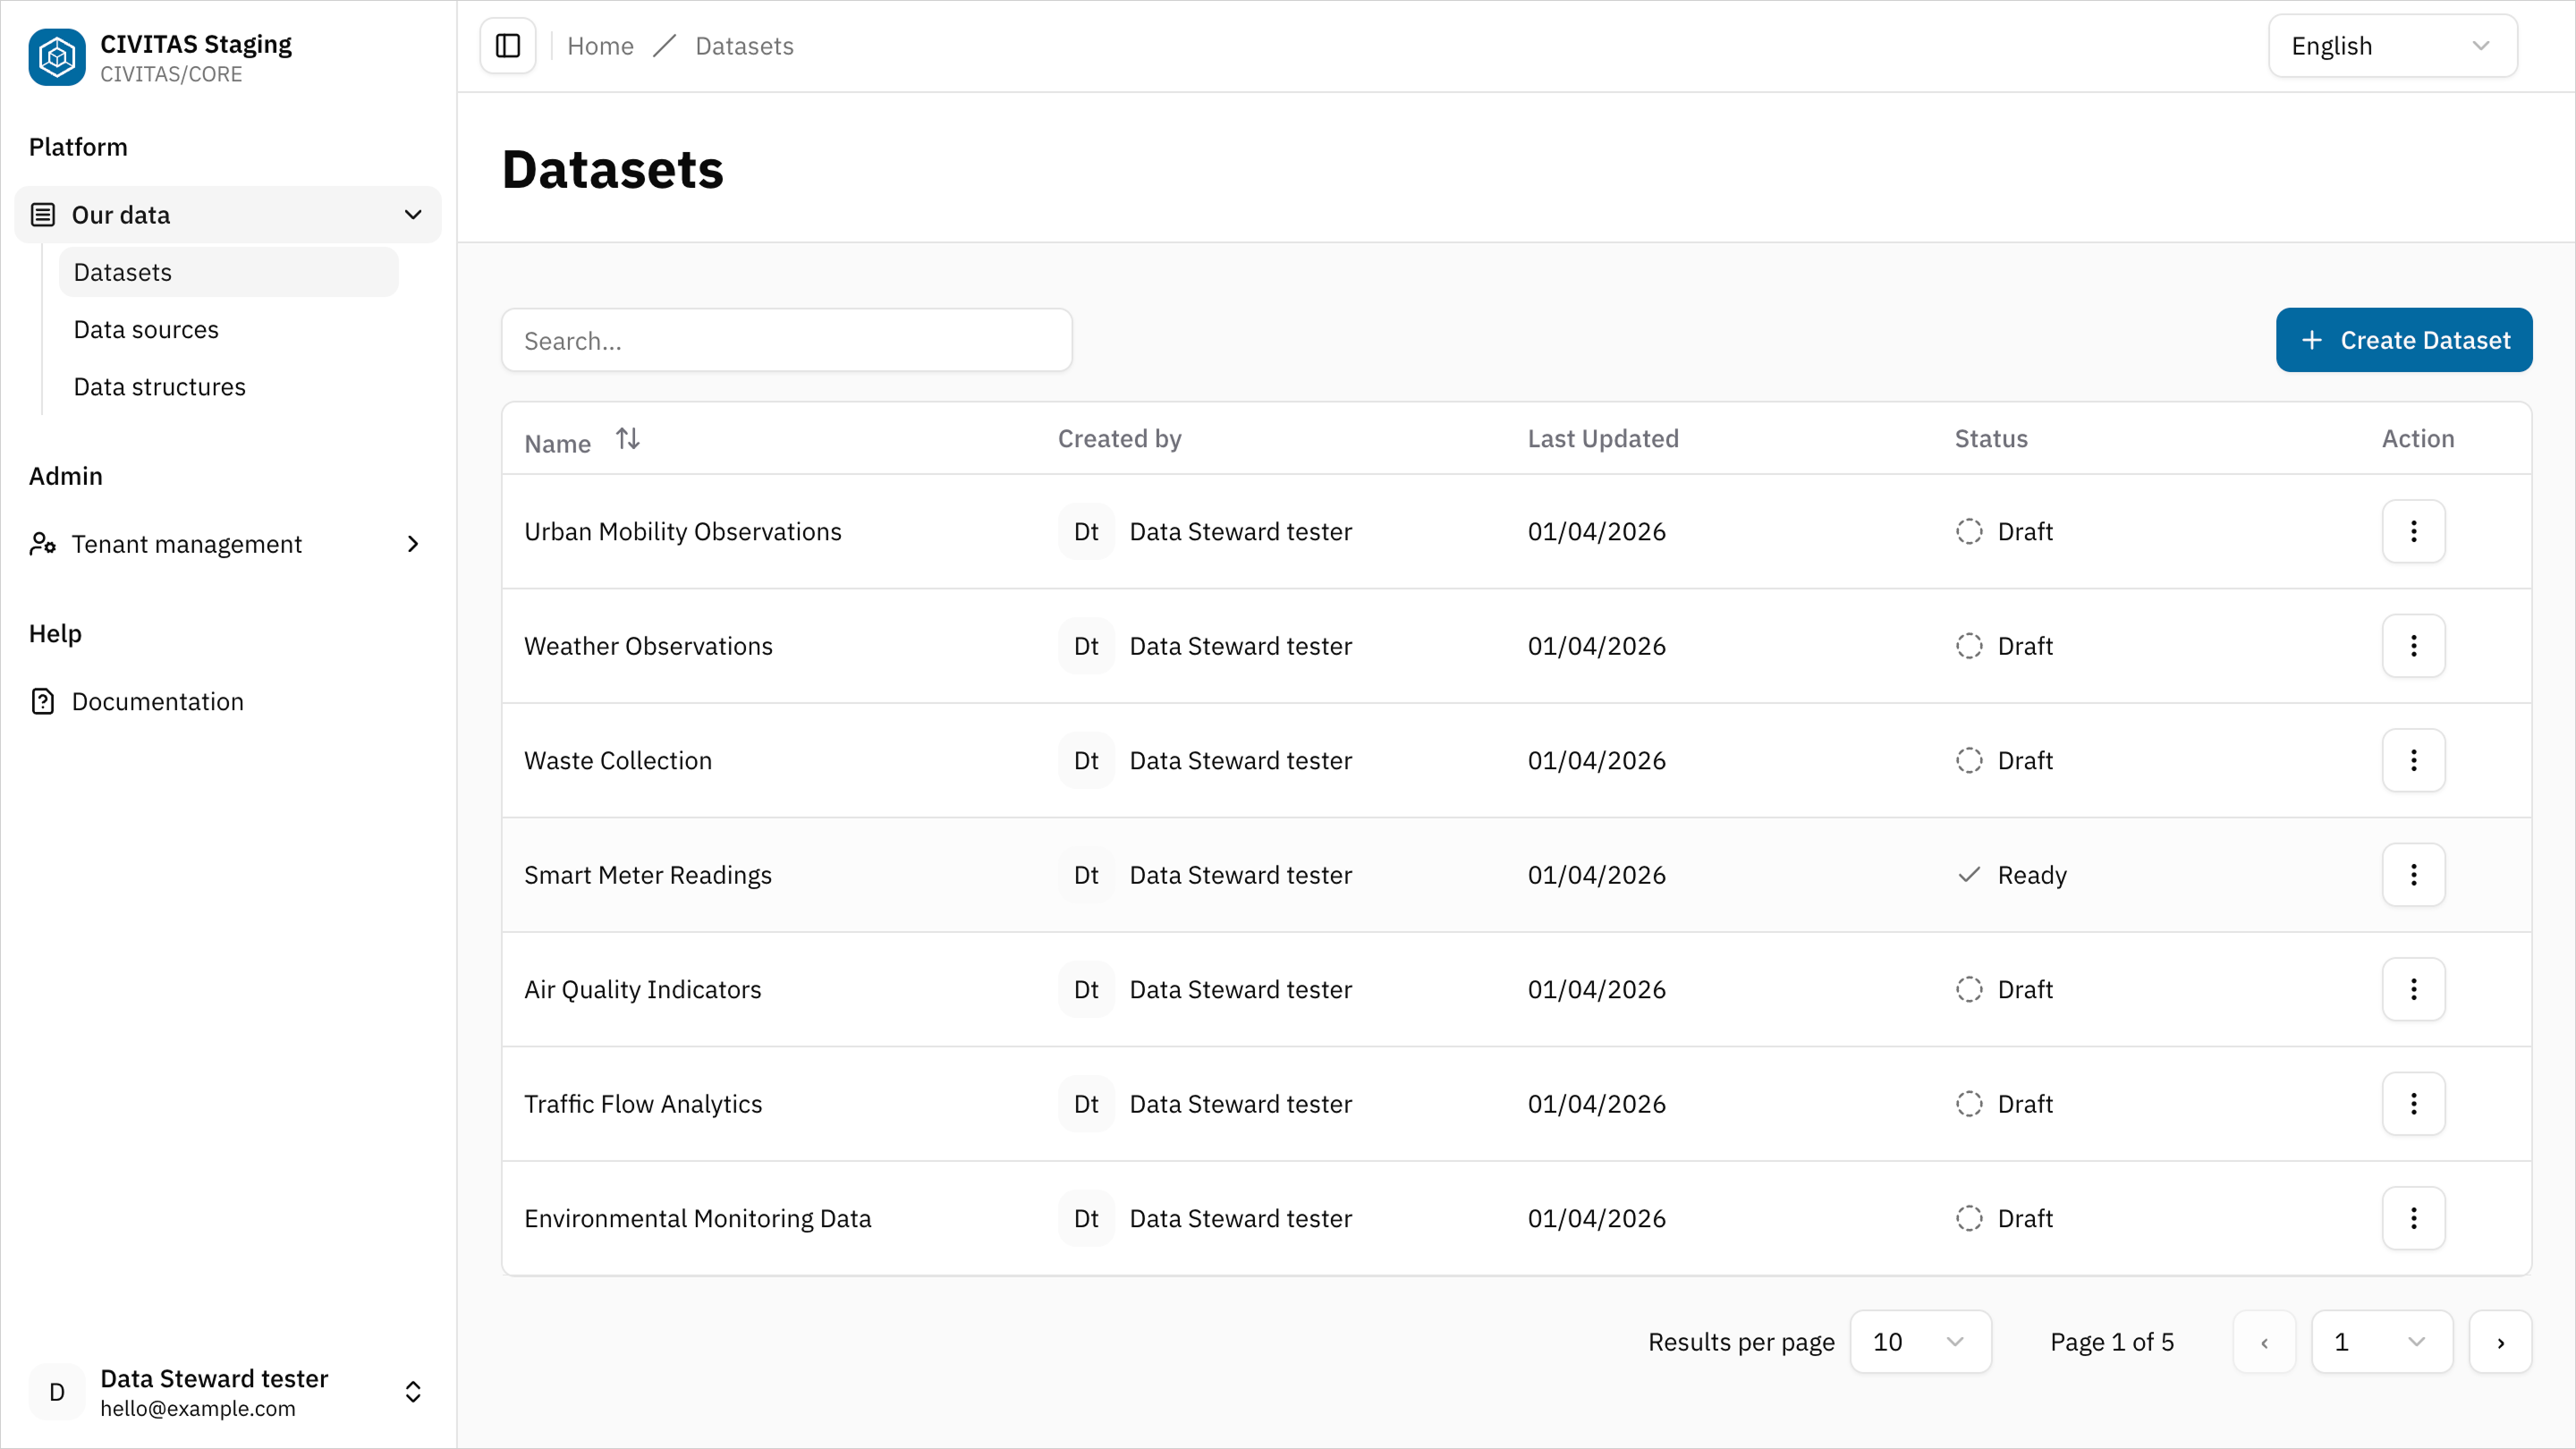
Task: Select Data sources in the sidebar
Action: [146, 329]
